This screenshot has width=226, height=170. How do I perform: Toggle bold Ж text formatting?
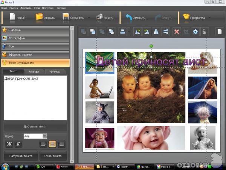(9, 144)
